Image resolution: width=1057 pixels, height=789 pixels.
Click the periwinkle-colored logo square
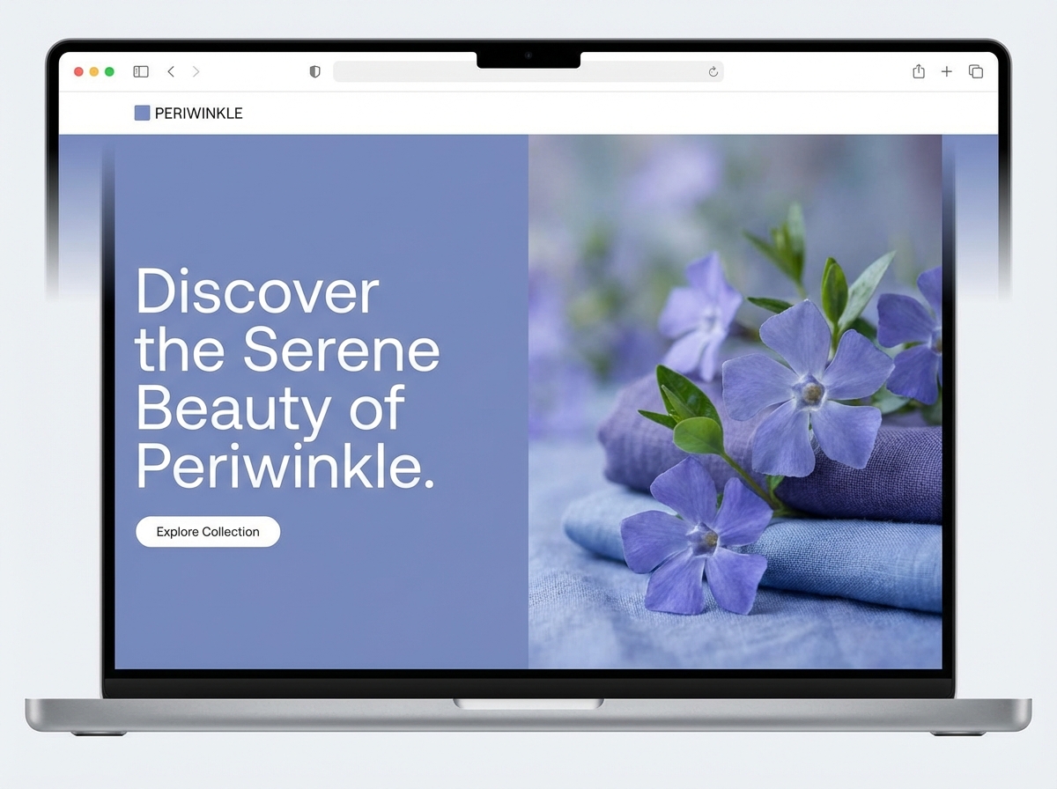coord(142,113)
